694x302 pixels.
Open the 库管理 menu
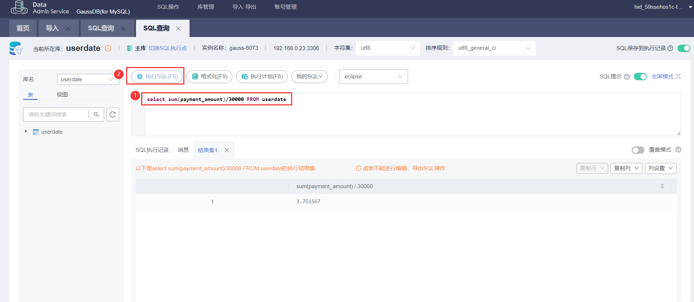[206, 7]
